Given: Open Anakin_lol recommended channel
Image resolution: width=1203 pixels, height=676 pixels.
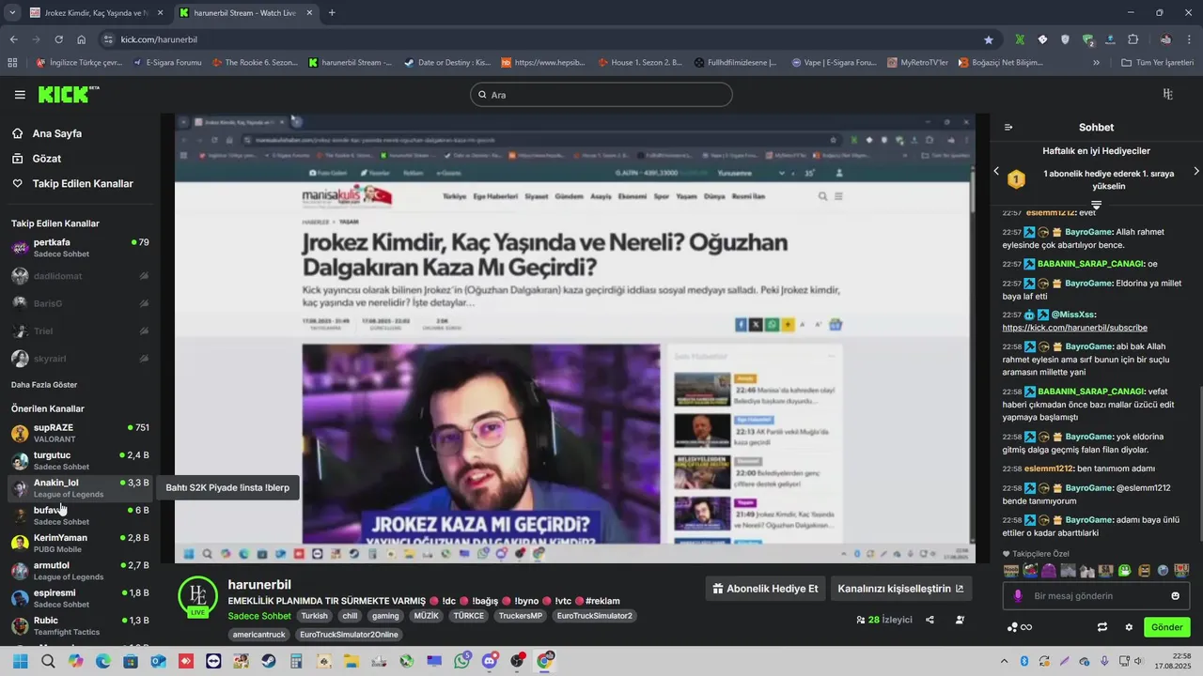Looking at the screenshot, I should (80, 488).
